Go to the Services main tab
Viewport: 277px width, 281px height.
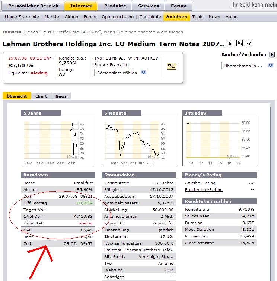coord(149,6)
